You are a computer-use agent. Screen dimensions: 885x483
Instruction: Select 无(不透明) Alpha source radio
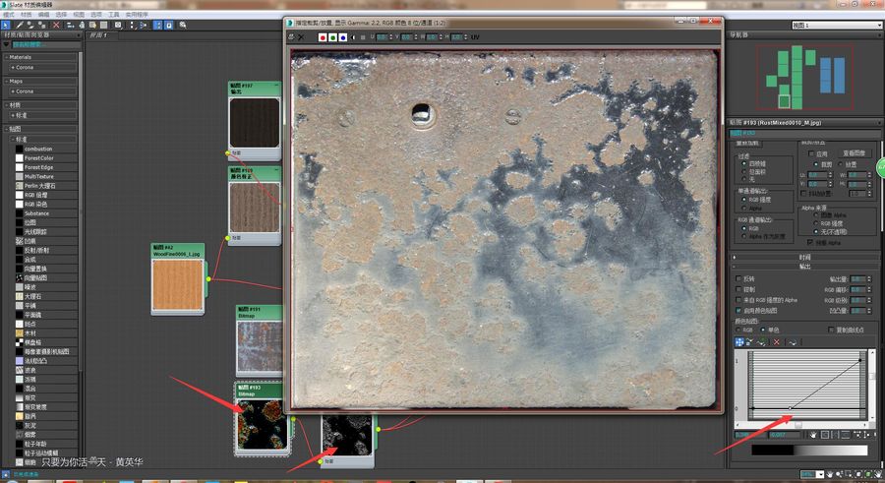click(x=815, y=231)
